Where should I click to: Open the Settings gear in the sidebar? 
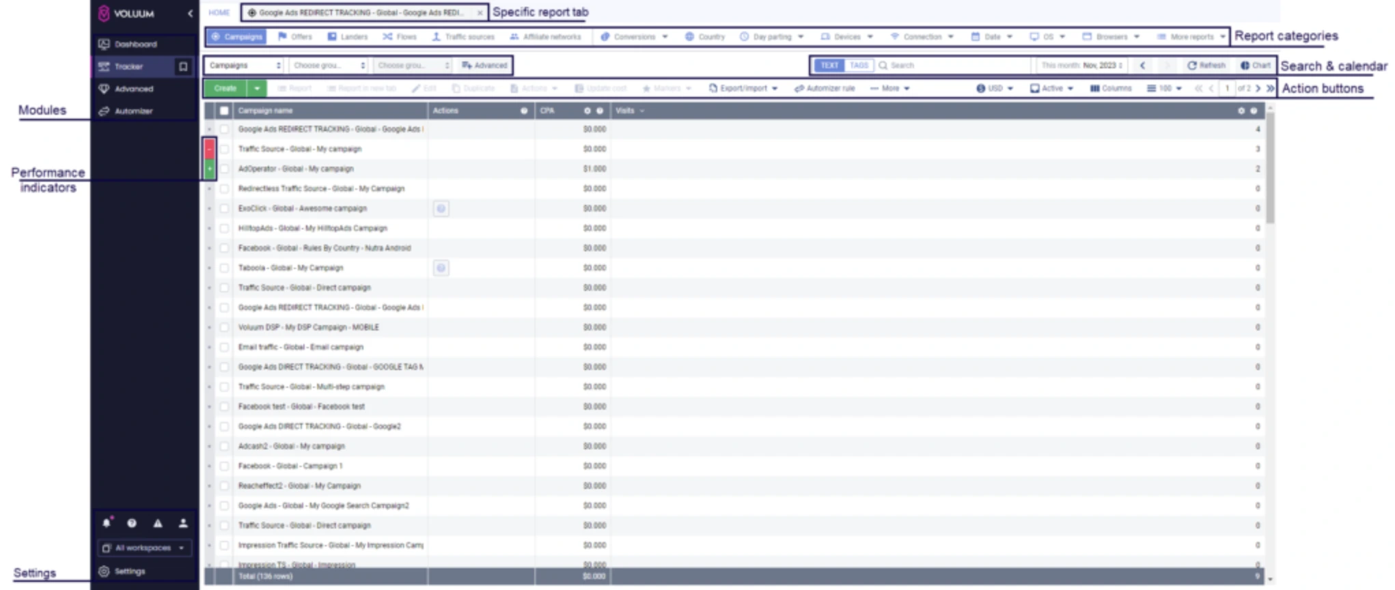click(x=104, y=572)
